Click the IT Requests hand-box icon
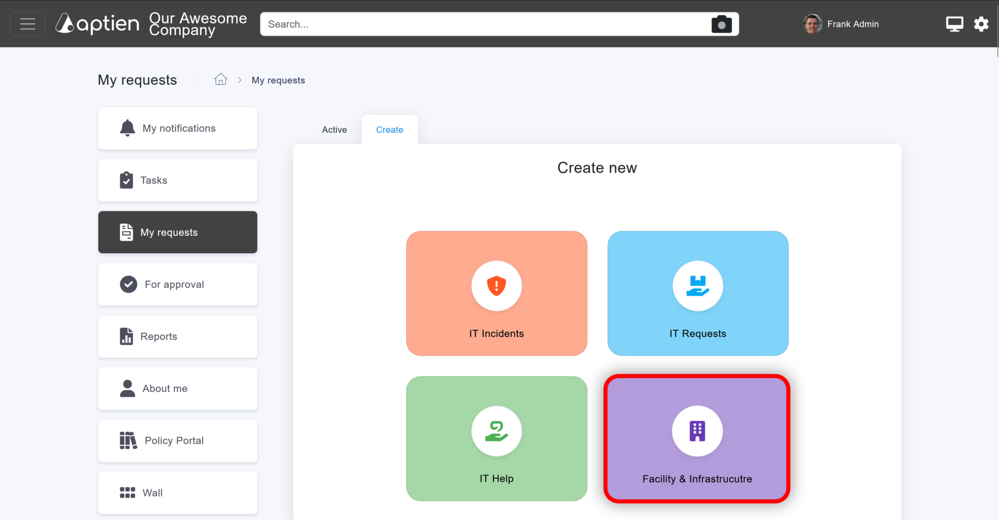The height and width of the screenshot is (522, 999). pos(697,285)
